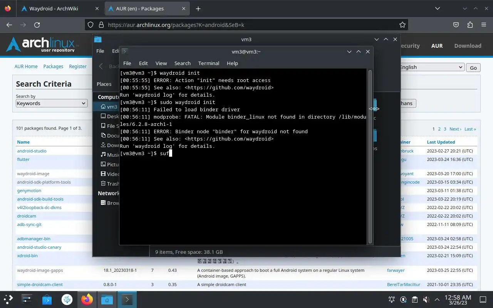Click terminal vertical scrollbar
The height and width of the screenshot is (308, 493).
[371, 156]
